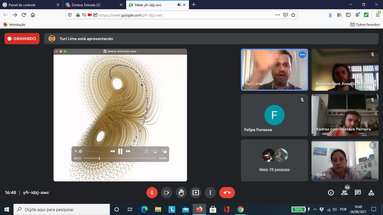This screenshot has height=215, width=383.
Task: Select Xadrez com Gustavo Parreira tile
Action: [x=345, y=115]
